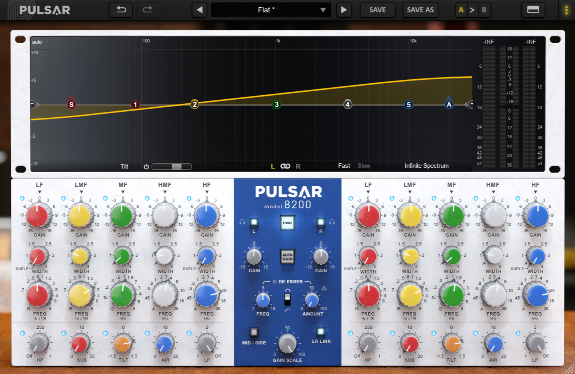Select the A comparison slot
575x374 pixels.
coord(461,10)
